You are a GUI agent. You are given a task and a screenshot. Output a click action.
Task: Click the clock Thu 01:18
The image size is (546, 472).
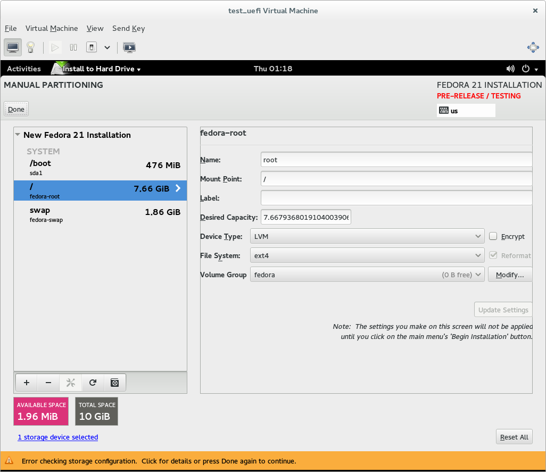pyautogui.click(x=272, y=69)
